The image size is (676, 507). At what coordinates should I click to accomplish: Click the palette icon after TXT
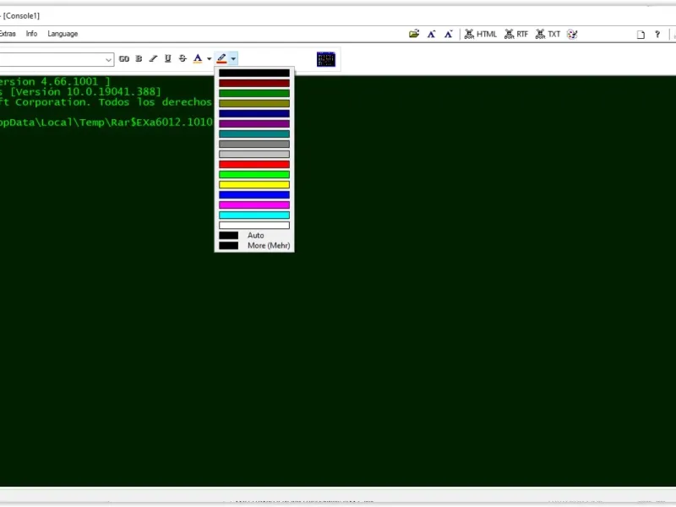[x=572, y=35]
